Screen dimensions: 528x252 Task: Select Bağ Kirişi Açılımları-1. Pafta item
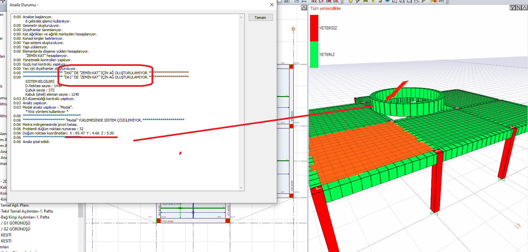click(25, 217)
